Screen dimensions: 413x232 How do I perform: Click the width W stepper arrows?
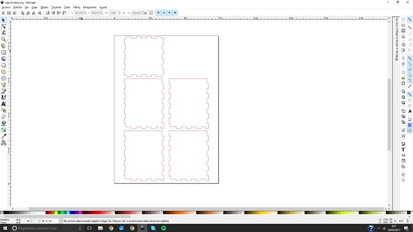[x=120, y=12]
